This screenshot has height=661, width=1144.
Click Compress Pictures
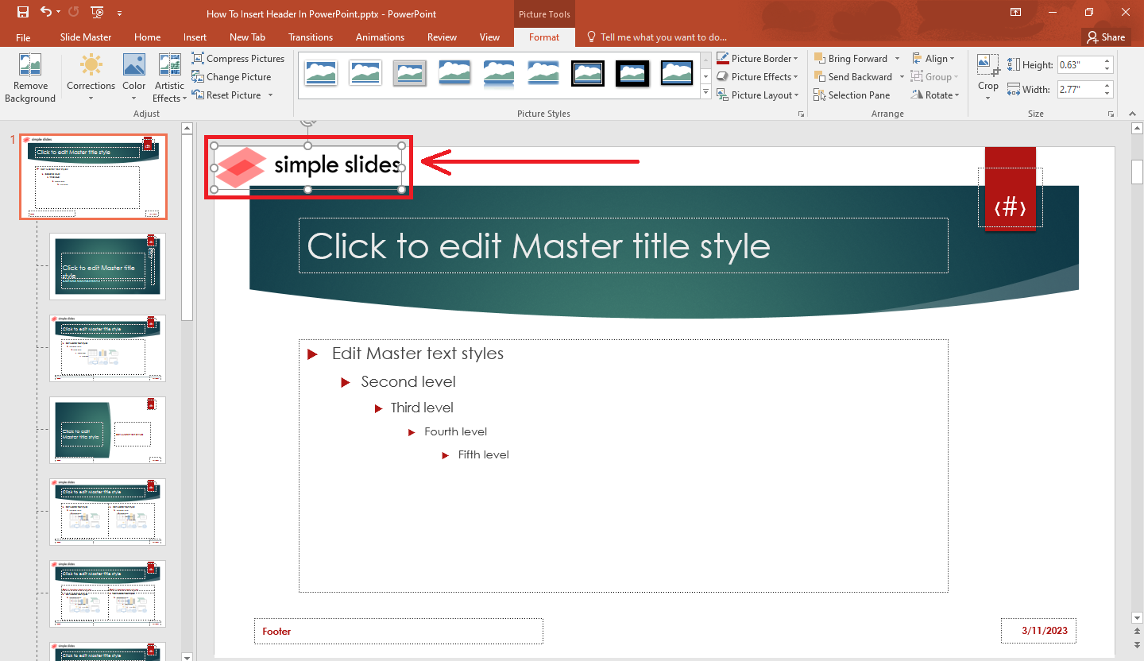pyautogui.click(x=238, y=58)
